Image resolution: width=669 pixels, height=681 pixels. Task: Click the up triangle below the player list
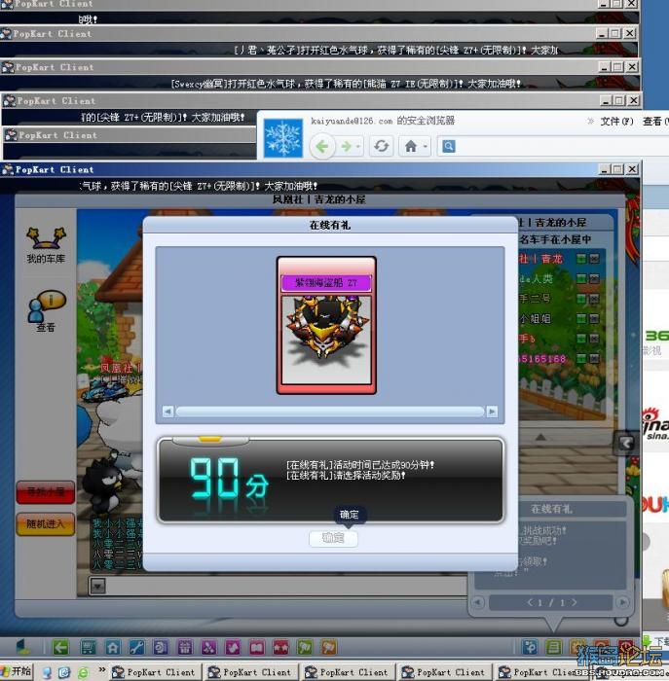(x=540, y=437)
